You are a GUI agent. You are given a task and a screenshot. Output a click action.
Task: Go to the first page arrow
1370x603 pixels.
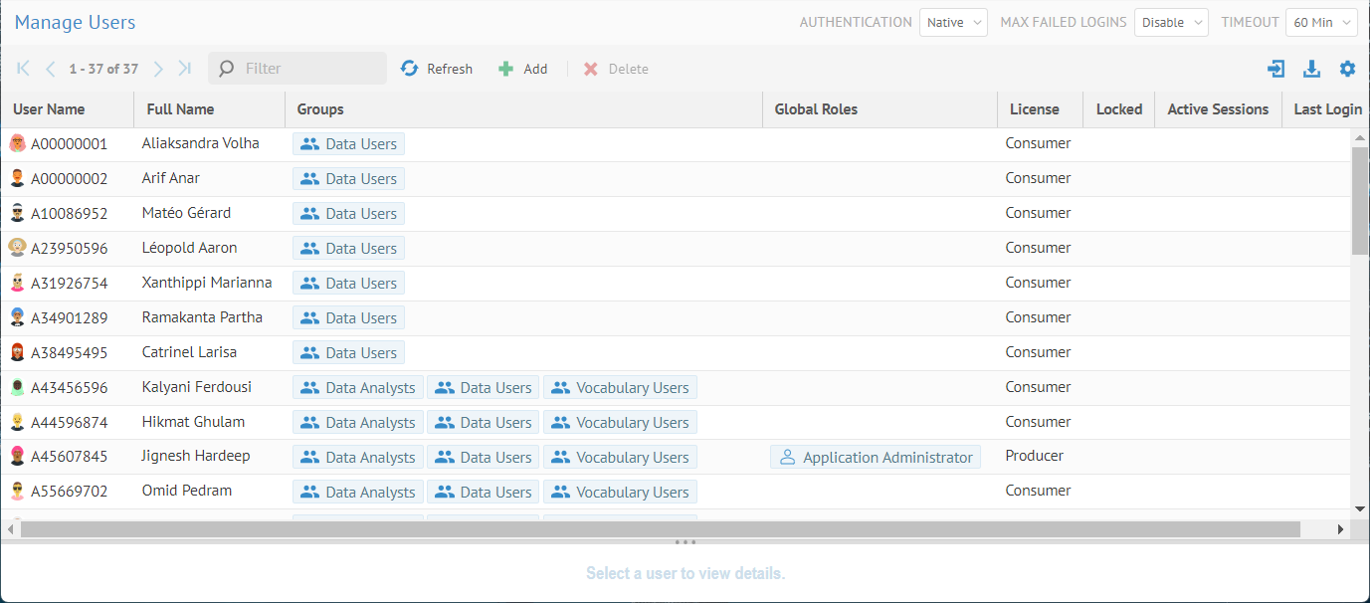coord(24,69)
